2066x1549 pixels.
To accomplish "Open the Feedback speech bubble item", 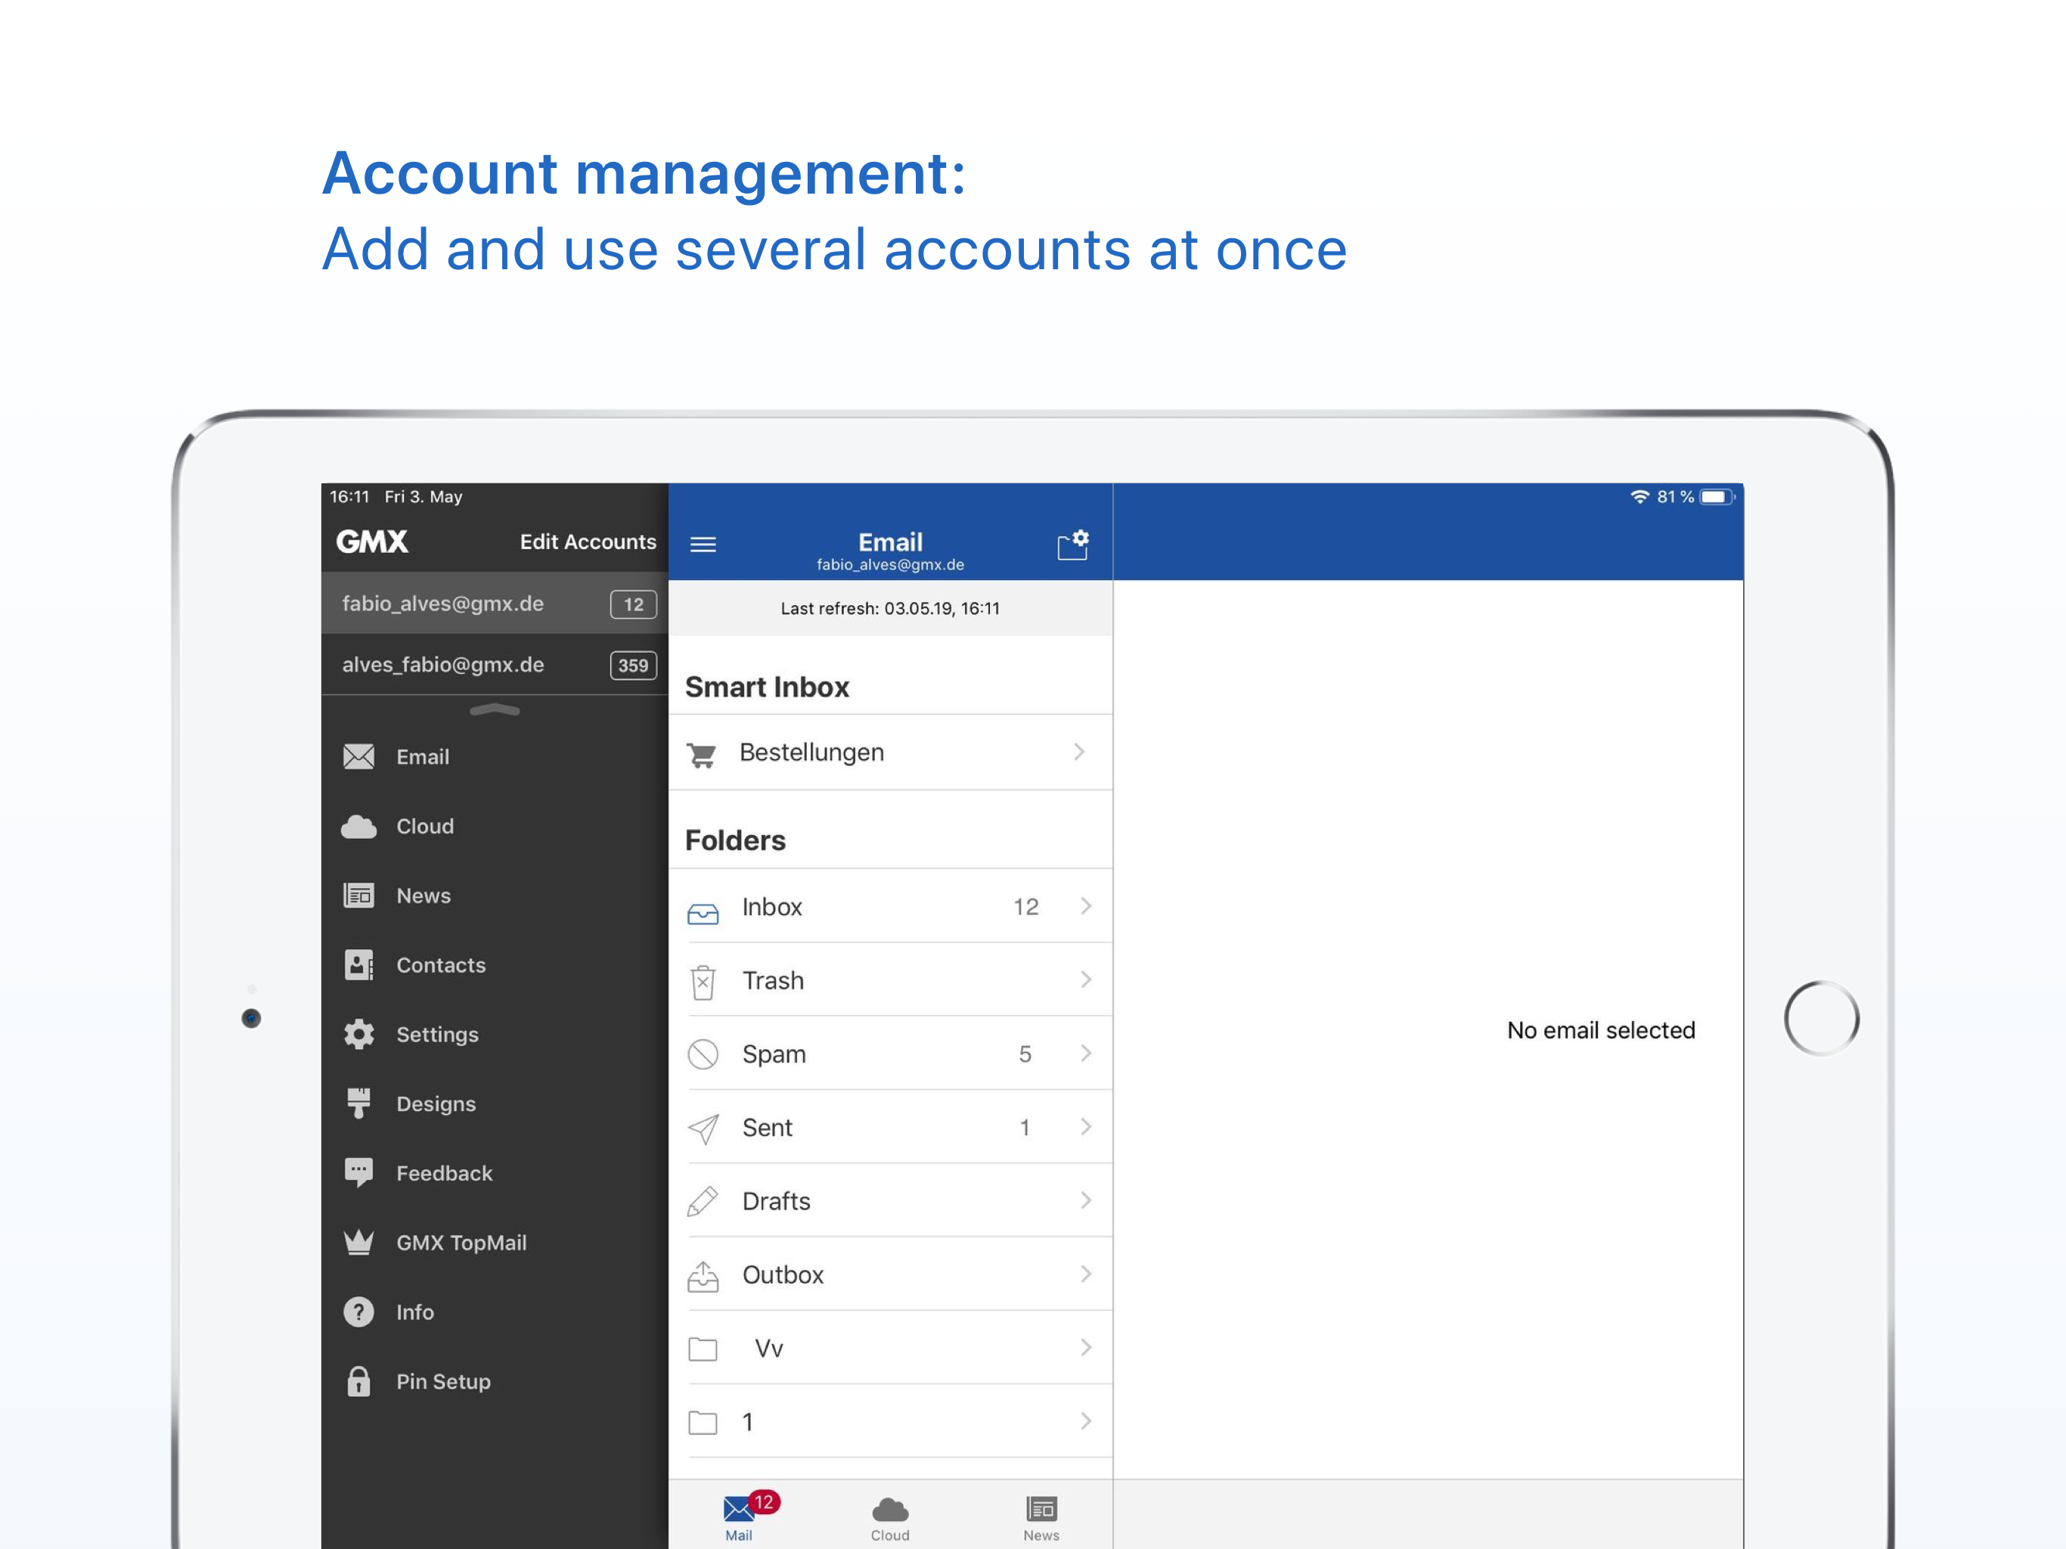I will (444, 1173).
